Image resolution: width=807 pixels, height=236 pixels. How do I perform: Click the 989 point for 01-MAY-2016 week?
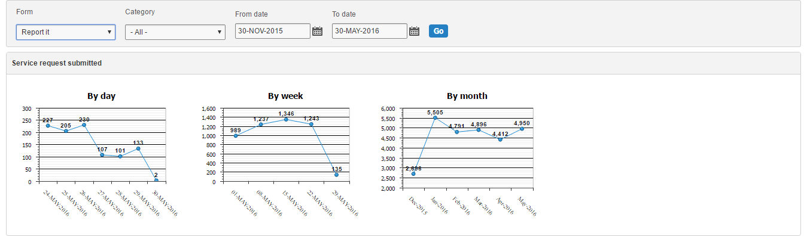point(236,136)
